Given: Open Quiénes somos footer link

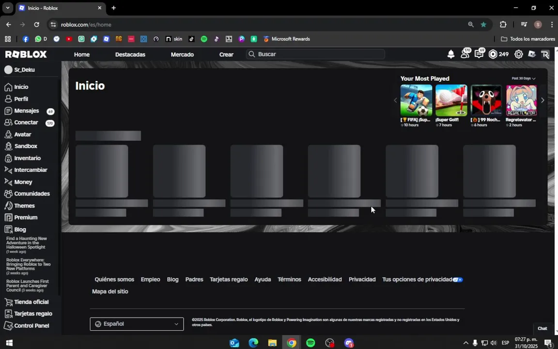Looking at the screenshot, I should click(114, 280).
